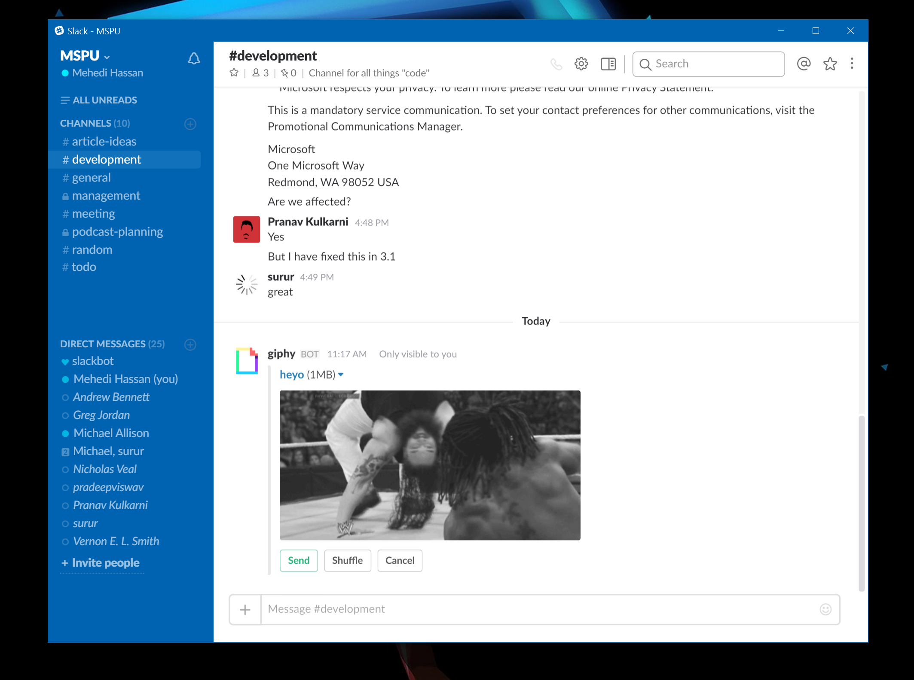914x680 pixels.
Task: Open the #management private channel
Action: 106,195
